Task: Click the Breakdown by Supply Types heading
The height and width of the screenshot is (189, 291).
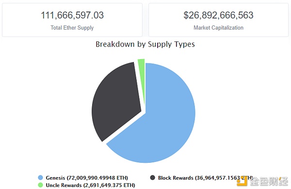Action: (145, 44)
